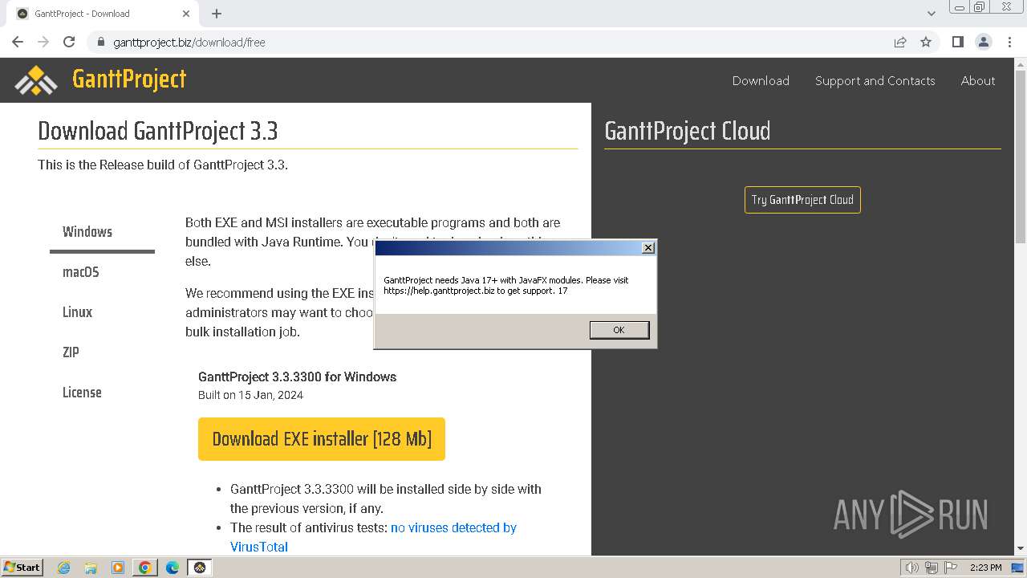Select GanttProject taskbar icon
Image resolution: width=1027 pixels, height=578 pixels.
[x=200, y=568]
